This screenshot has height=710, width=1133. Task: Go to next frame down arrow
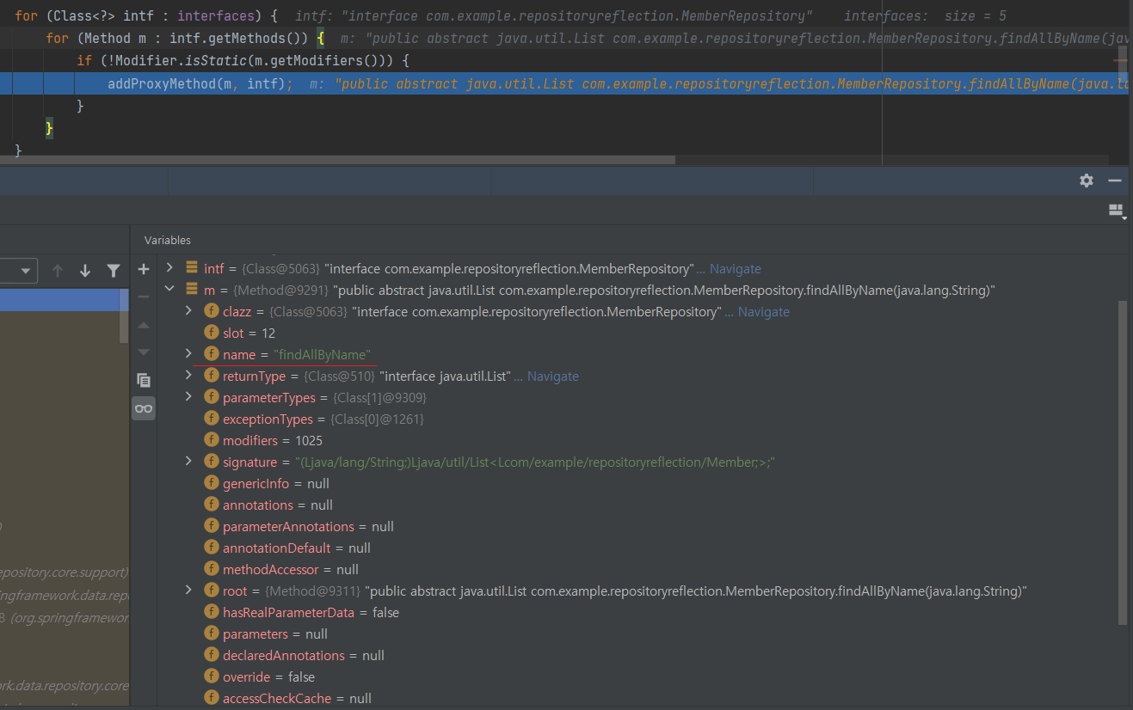(85, 271)
